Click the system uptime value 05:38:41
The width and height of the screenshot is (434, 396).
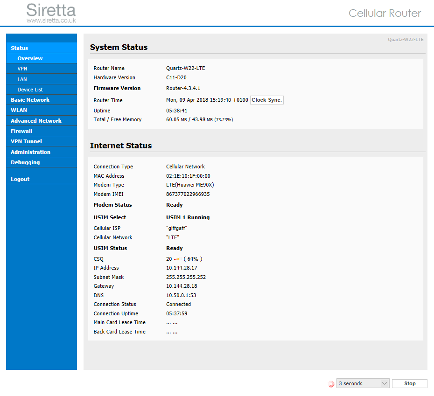pyautogui.click(x=176, y=111)
